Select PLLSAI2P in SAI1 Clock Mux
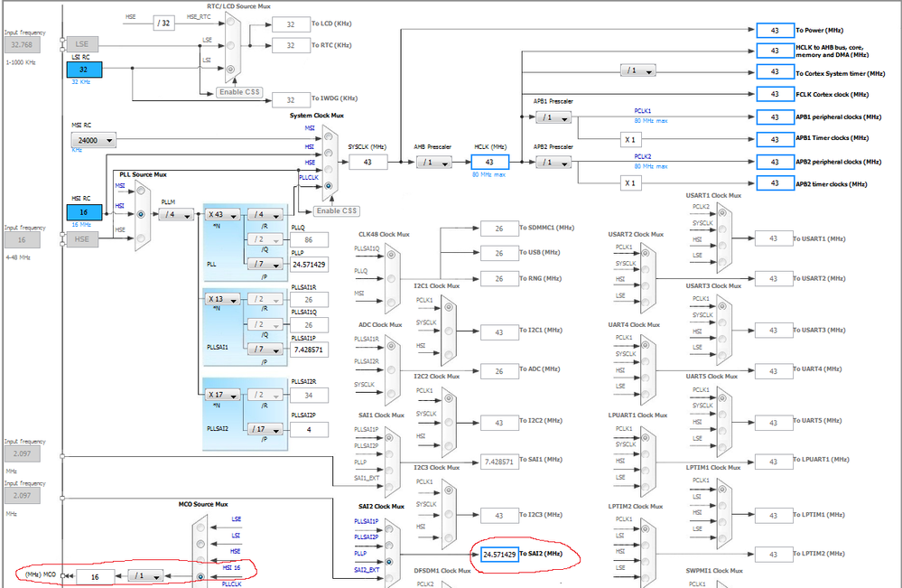This screenshot has height=588, width=902. click(x=389, y=454)
